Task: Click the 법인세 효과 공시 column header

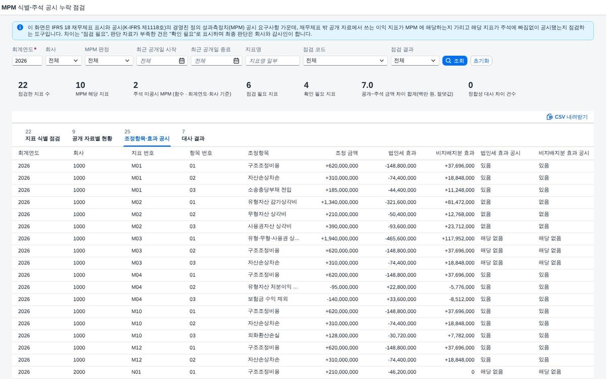Action: pos(500,153)
